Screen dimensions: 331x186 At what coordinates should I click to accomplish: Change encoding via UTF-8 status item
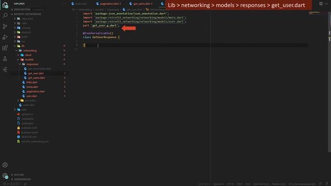230,184
